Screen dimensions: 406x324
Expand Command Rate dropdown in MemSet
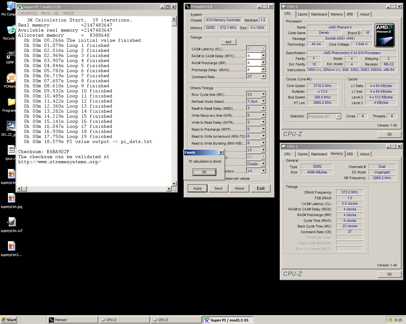[x=263, y=77]
